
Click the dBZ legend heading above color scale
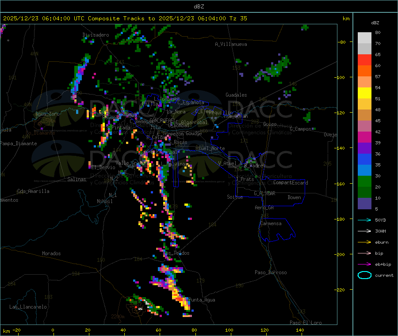point(375,23)
